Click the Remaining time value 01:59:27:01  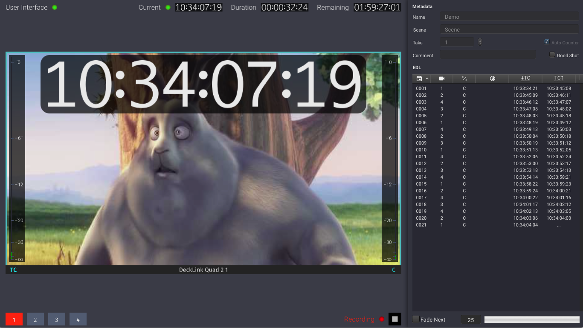coord(377,7)
